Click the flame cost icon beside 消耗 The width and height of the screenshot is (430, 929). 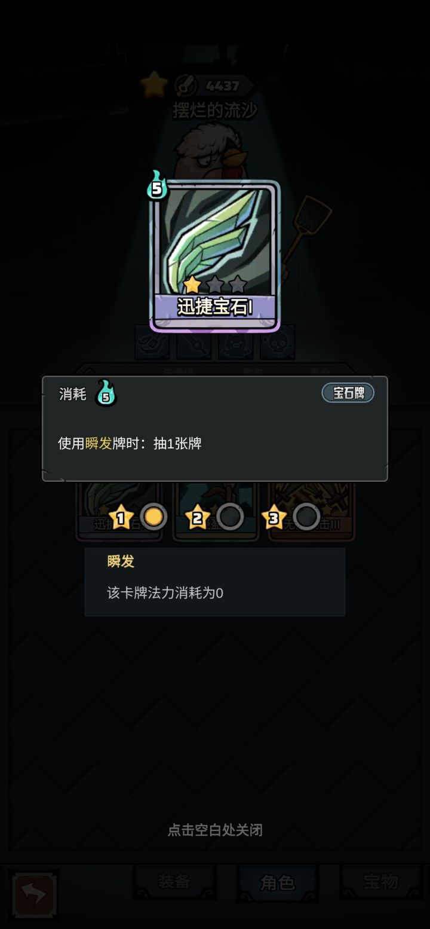(106, 393)
